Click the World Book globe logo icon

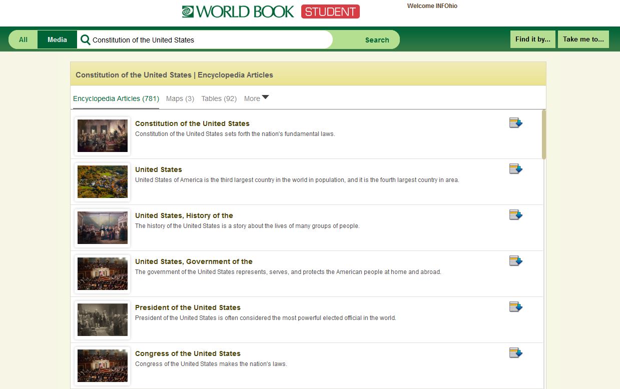click(x=188, y=11)
